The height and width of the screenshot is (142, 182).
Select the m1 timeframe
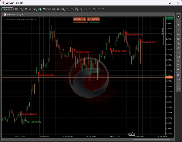(x=68, y=9)
